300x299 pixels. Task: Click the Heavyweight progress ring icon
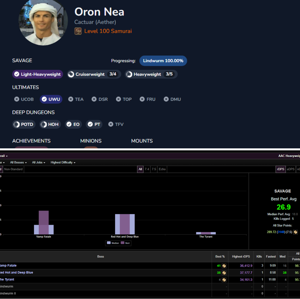[129, 74]
